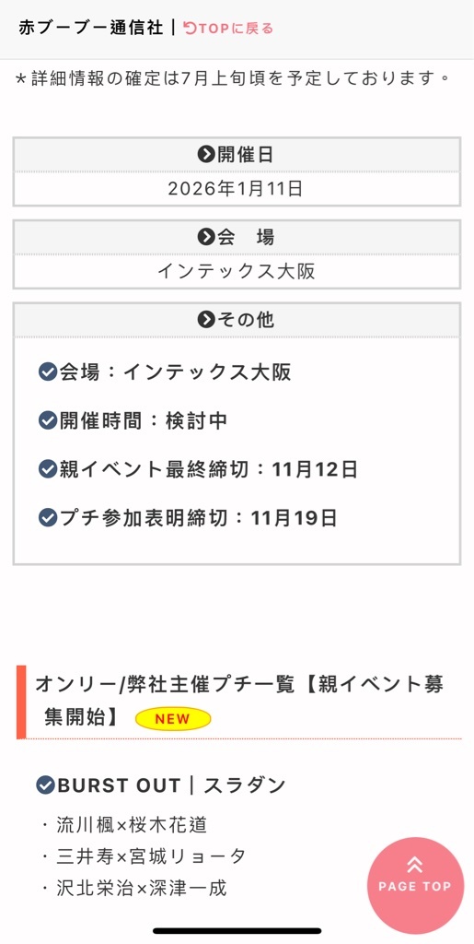
Task: Click the return arrow icon beside TOPに戻る
Action: tap(190, 28)
